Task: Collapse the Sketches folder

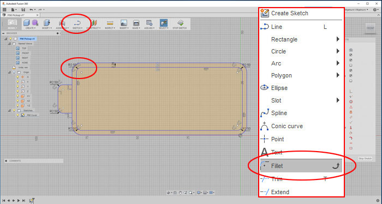Action: [9, 111]
